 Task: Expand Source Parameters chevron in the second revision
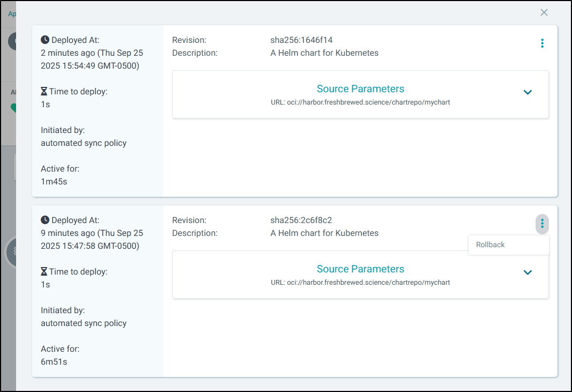point(528,272)
